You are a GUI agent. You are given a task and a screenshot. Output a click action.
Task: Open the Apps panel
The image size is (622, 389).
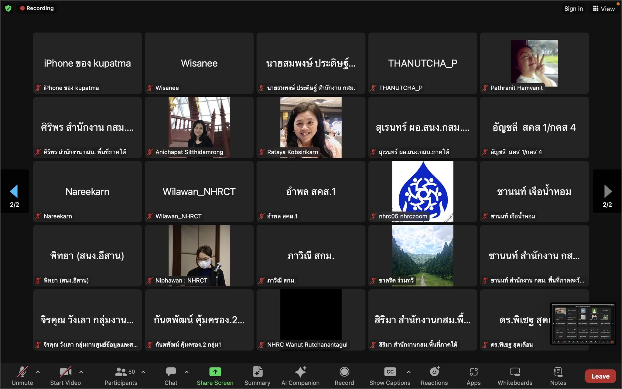click(473, 376)
